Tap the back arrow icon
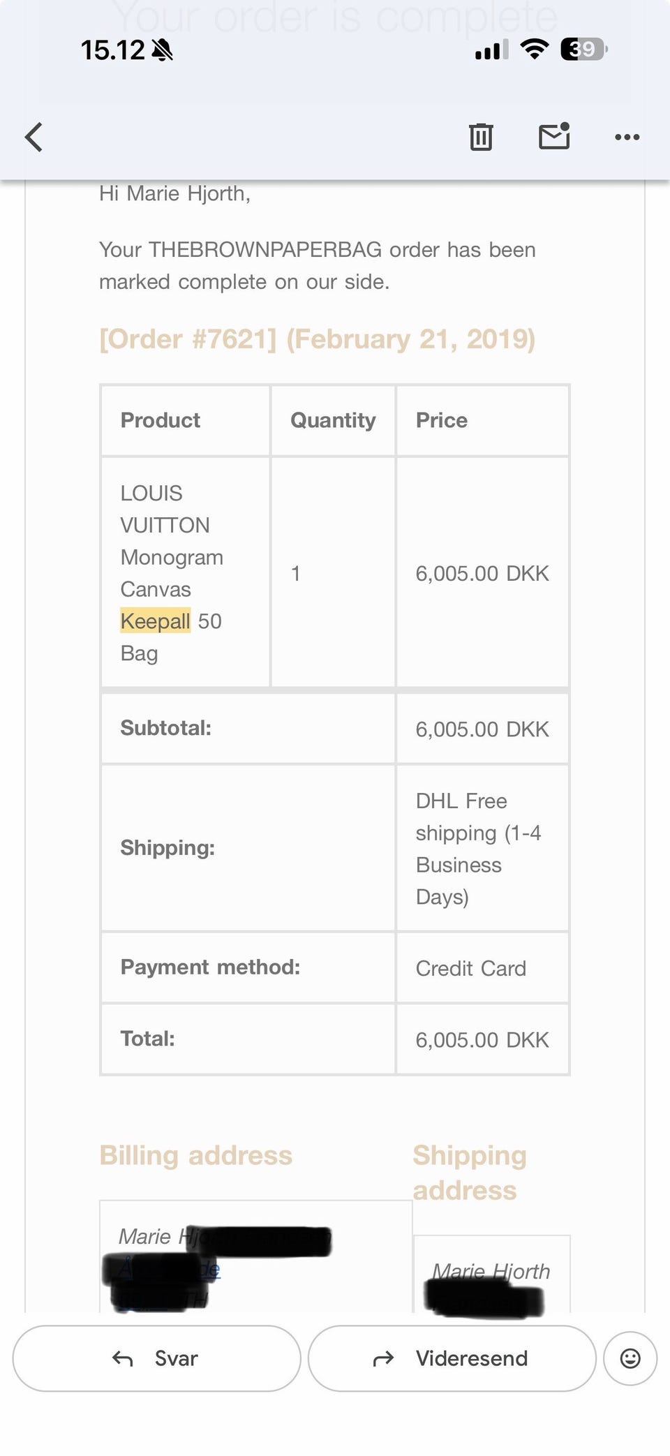Viewport: 670px width, 1456px height. point(34,137)
